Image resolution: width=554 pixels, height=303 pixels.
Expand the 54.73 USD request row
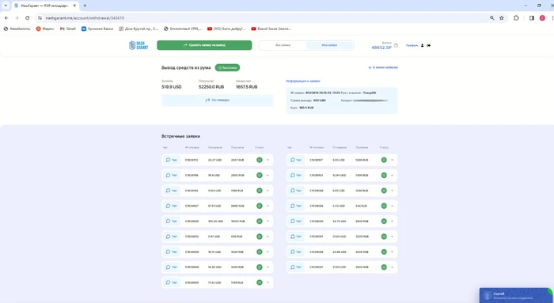(392, 221)
